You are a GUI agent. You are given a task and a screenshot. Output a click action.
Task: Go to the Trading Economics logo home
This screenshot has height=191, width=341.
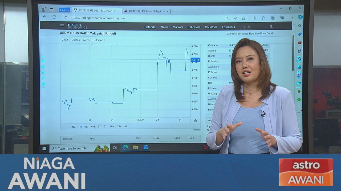pos(77,26)
